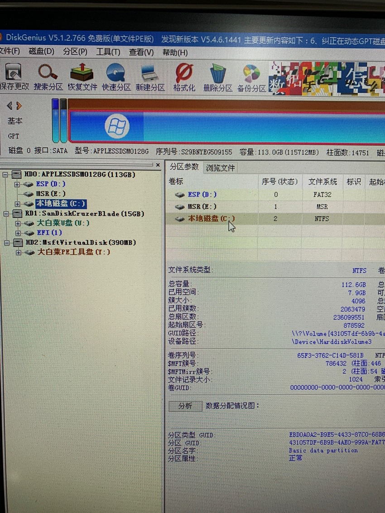Click the 序号(状态) column header
This screenshot has width=385, height=513.
coord(279,182)
